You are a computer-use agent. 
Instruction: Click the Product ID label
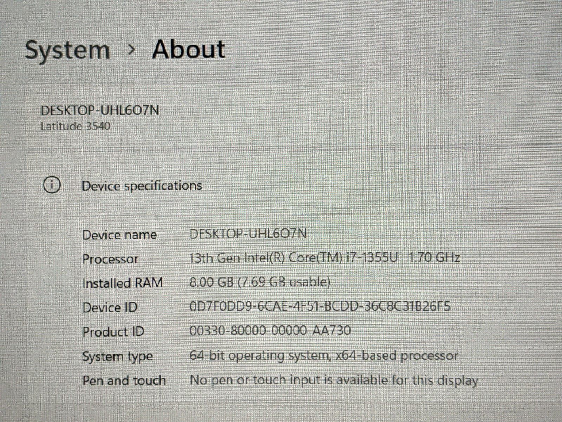(x=113, y=332)
